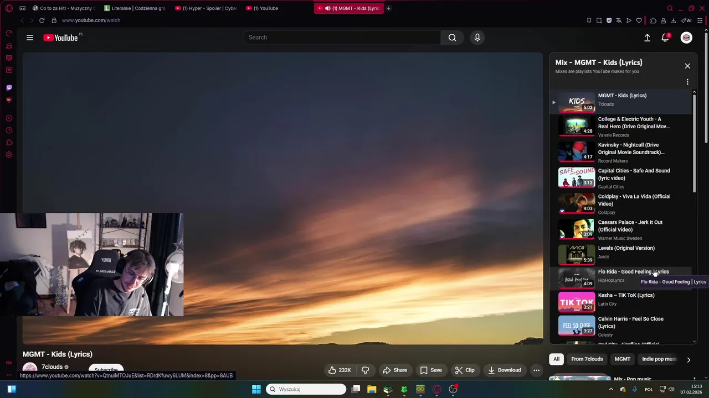This screenshot has height=398, width=709.
Task: Open the YouTube guide hamburger menu
Action: tap(30, 38)
